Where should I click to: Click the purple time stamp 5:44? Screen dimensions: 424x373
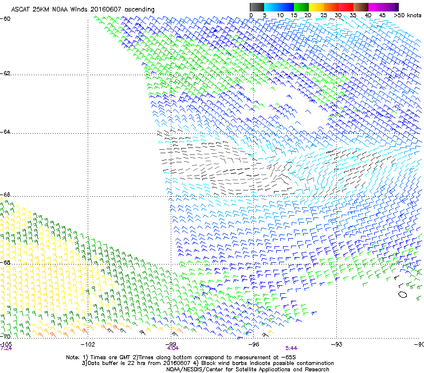[x=291, y=348]
